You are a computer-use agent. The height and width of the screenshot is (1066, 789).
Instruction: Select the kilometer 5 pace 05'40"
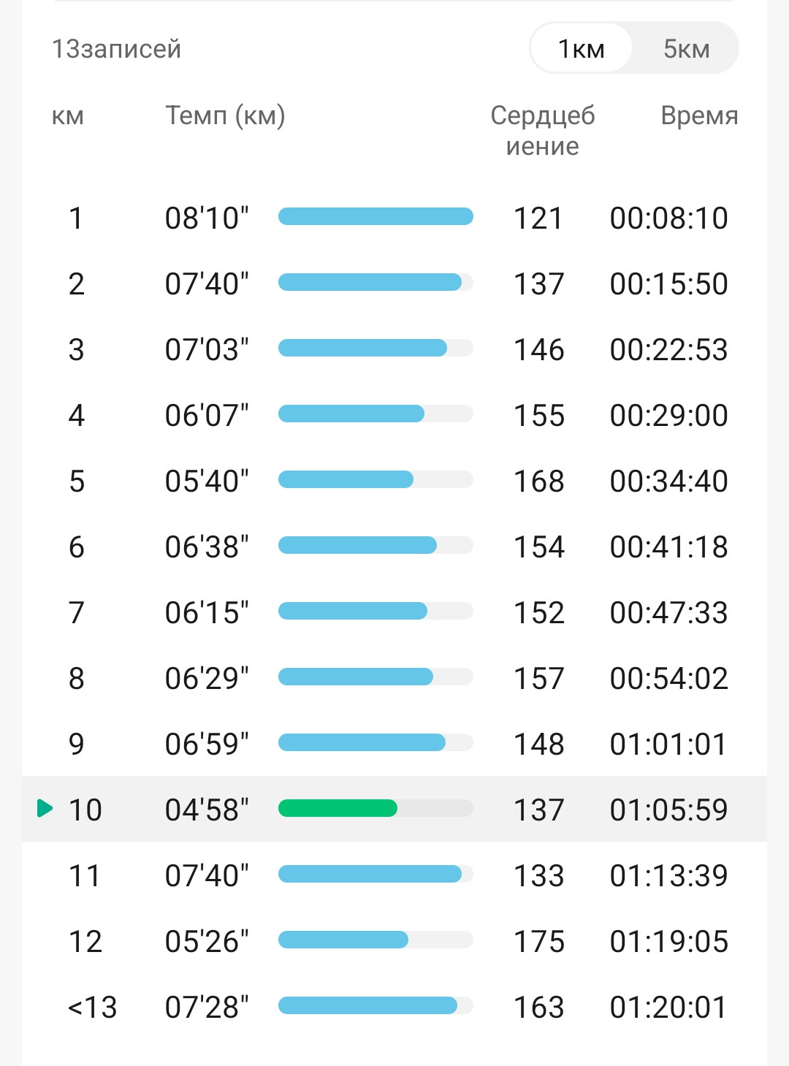tap(207, 481)
